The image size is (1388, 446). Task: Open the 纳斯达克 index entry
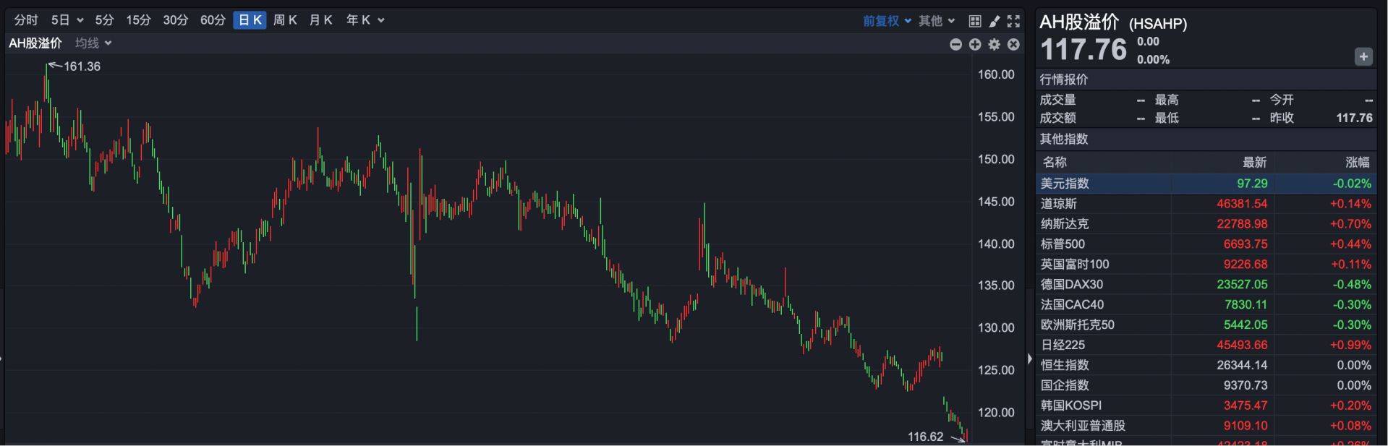(1064, 224)
